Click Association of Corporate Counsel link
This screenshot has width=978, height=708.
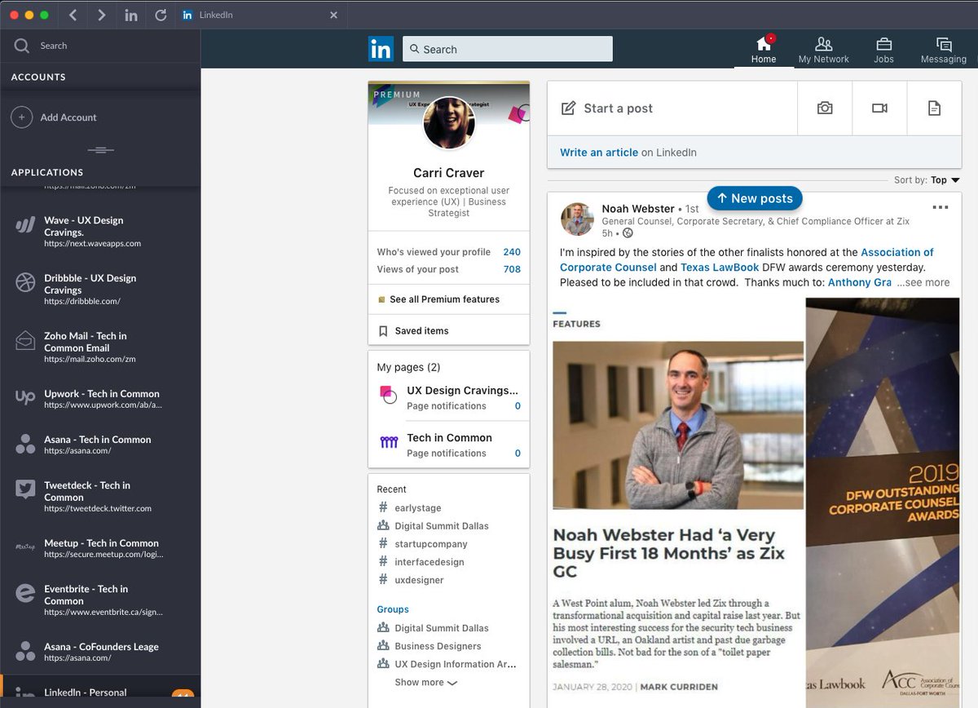(x=747, y=260)
